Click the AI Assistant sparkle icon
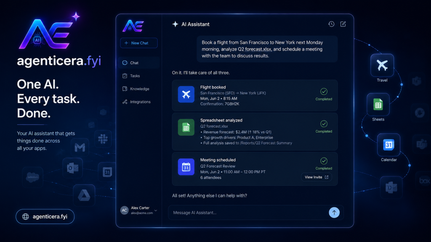The width and height of the screenshot is (431, 242). [x=175, y=24]
